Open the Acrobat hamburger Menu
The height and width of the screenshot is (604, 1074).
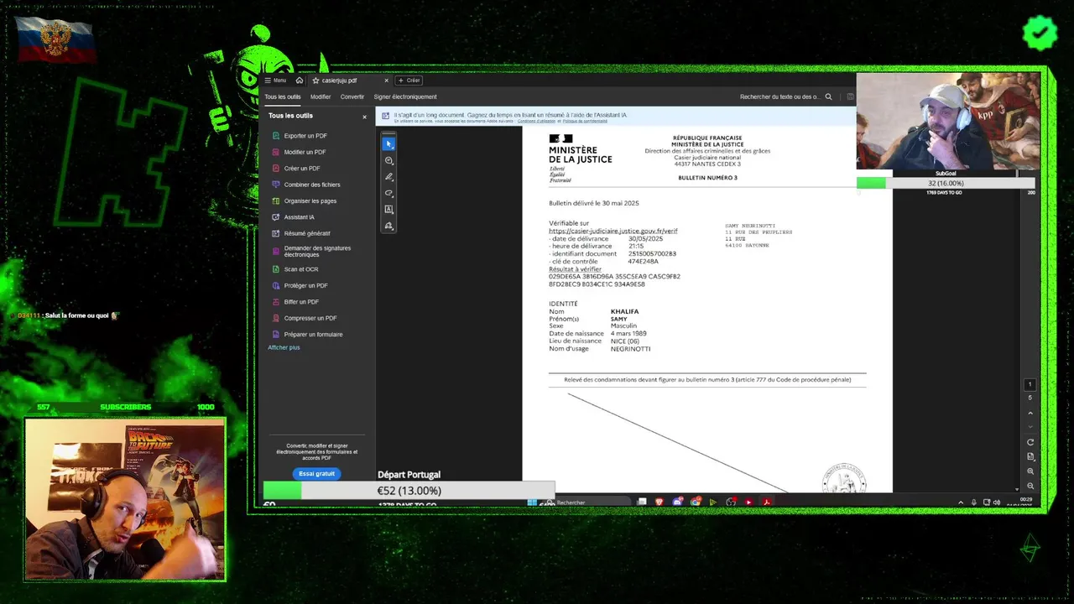[x=275, y=81]
